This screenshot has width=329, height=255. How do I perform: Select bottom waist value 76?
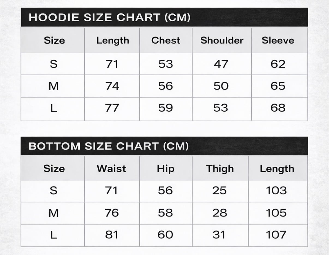(112, 213)
